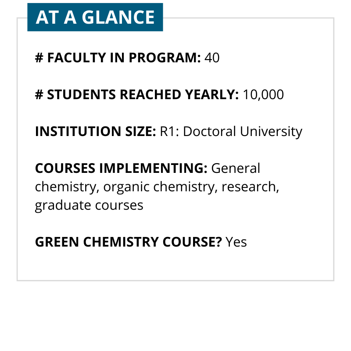Click the "10,000" students value
Screen dimensions: 351x351
263,94
